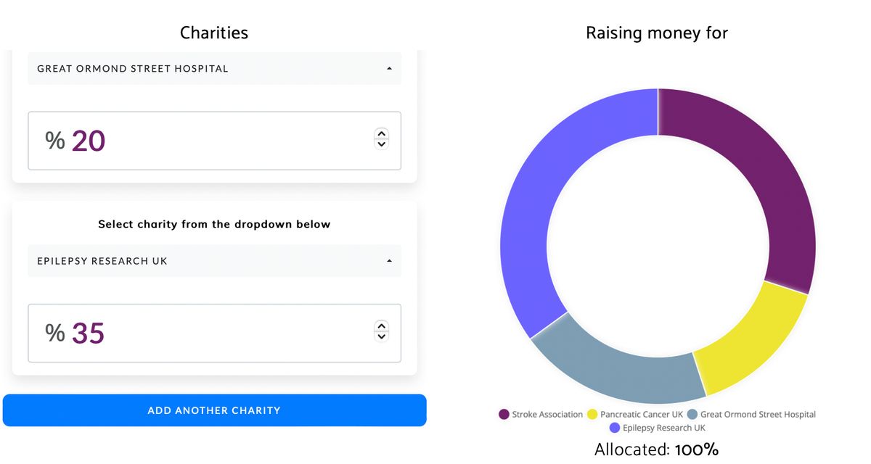Click the up stepper arrow on the 20% field
This screenshot has height=464, width=871.
click(381, 134)
